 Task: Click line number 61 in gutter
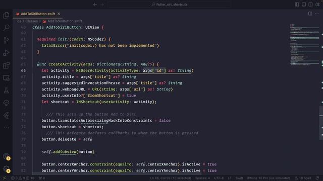coord(23,39)
